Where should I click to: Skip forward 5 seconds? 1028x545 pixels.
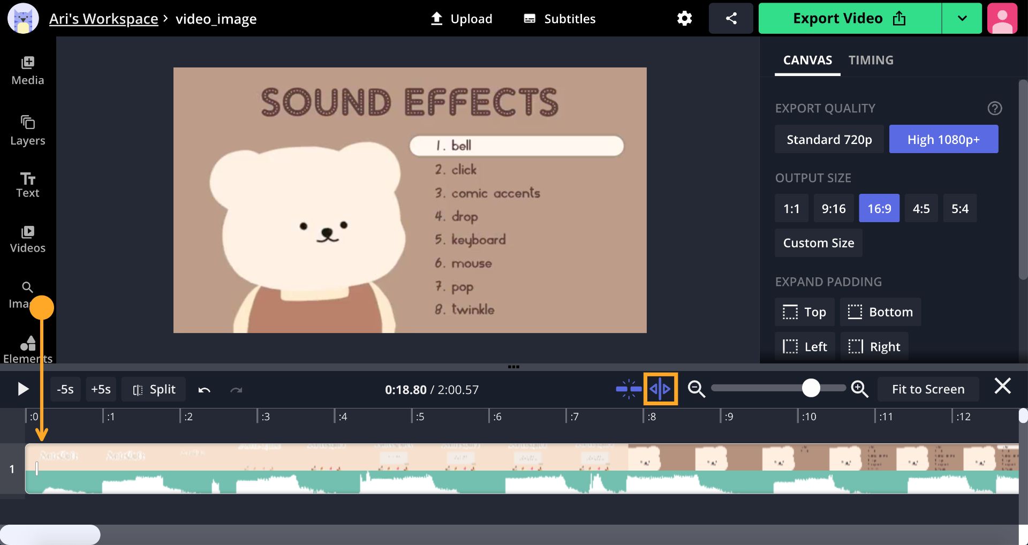pyautogui.click(x=101, y=389)
